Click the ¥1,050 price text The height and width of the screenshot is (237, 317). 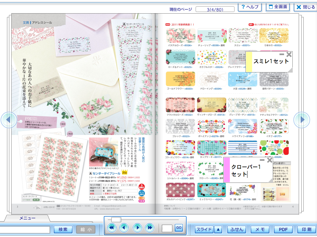pos(122,178)
